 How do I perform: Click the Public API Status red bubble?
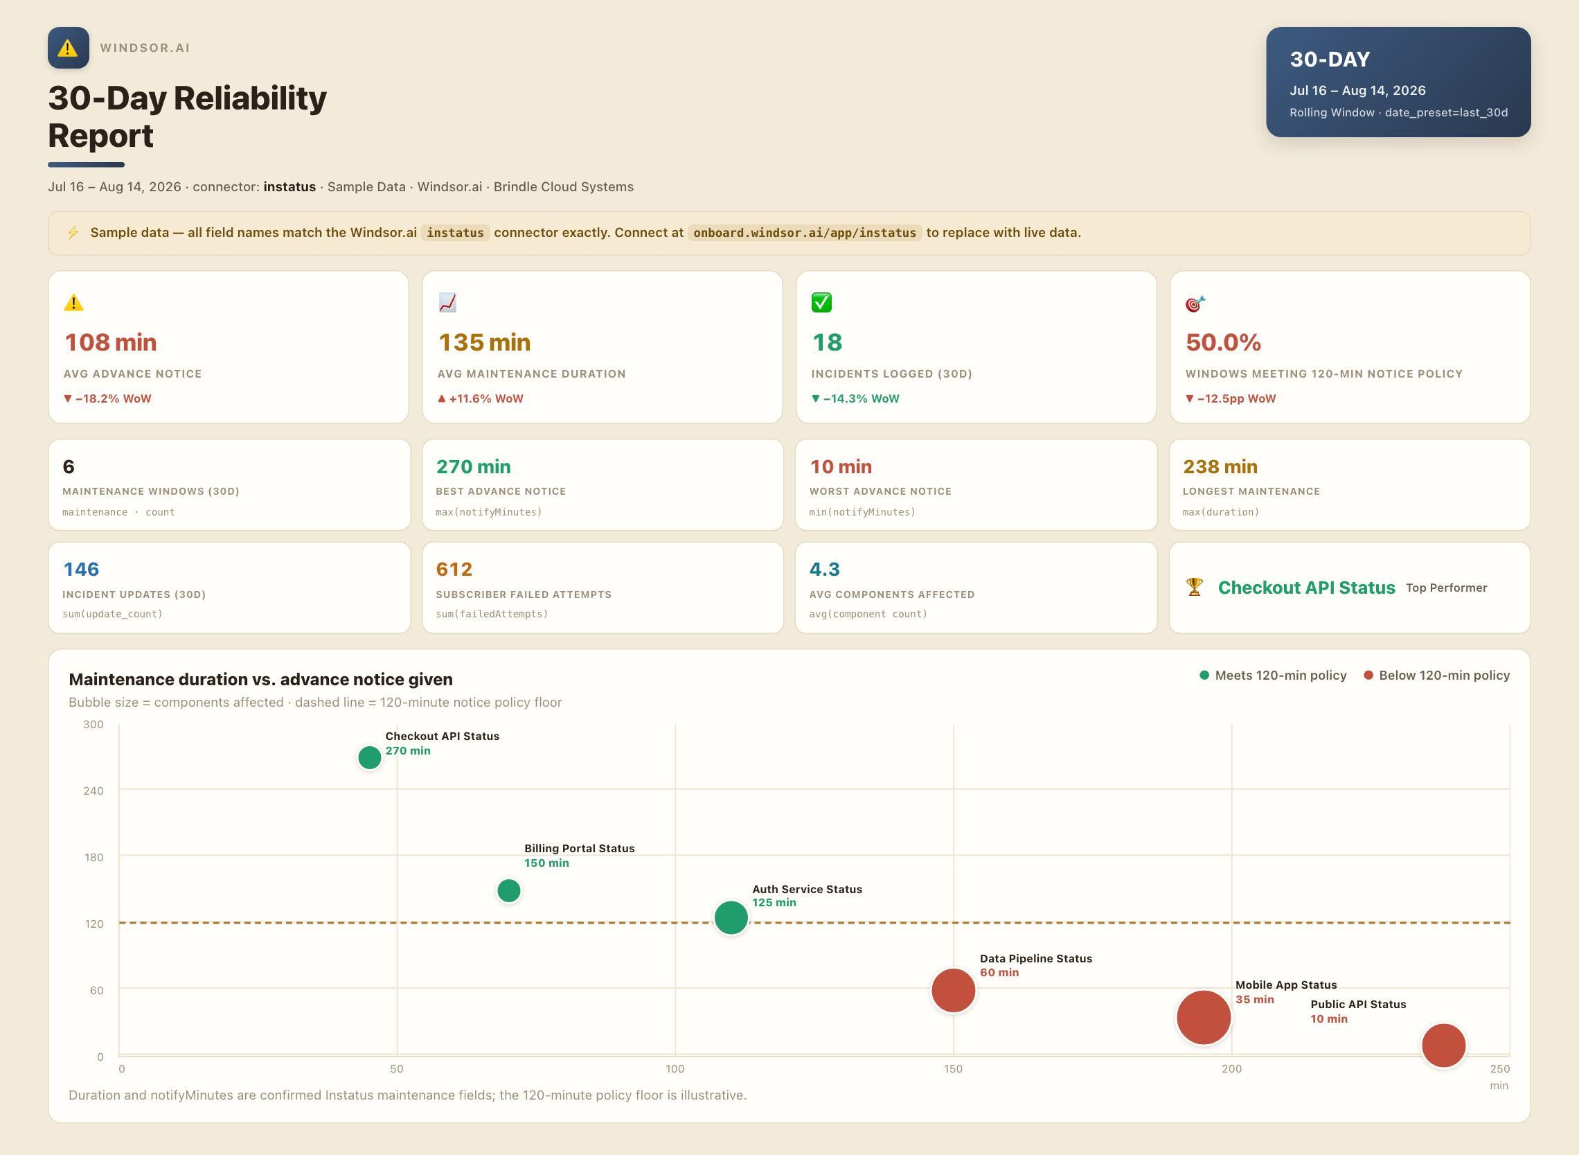(1443, 1046)
